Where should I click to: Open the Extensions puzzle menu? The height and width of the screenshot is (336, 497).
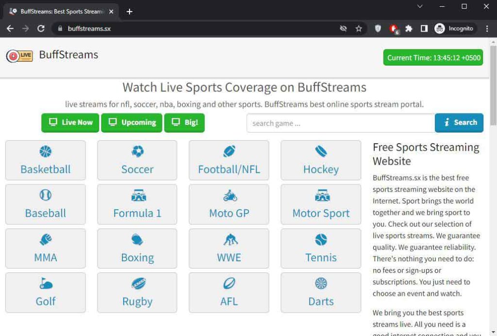point(409,29)
